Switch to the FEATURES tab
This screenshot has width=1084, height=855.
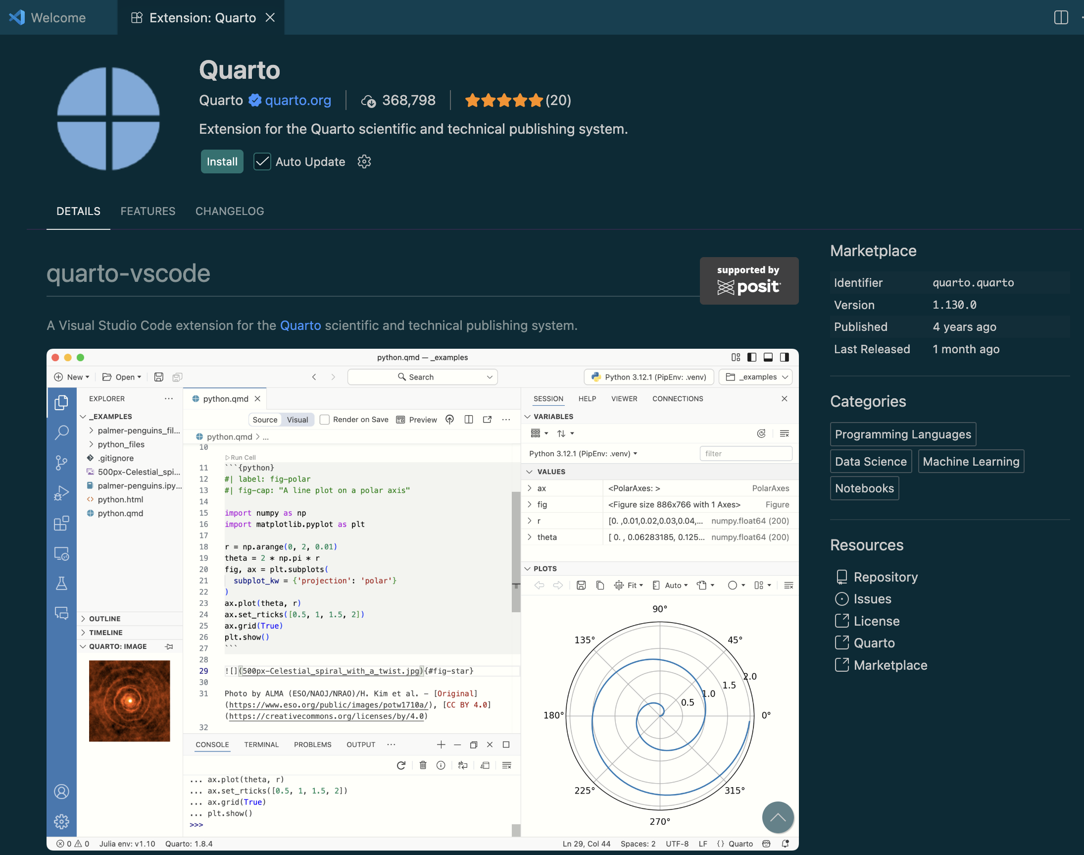coord(148,211)
